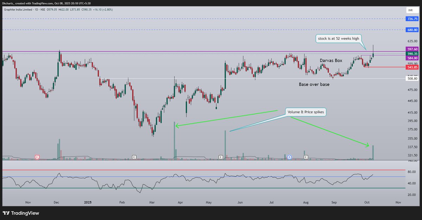The height and width of the screenshot is (220, 422).
Task: Click the blue dividend D marker
Action: click(289, 157)
